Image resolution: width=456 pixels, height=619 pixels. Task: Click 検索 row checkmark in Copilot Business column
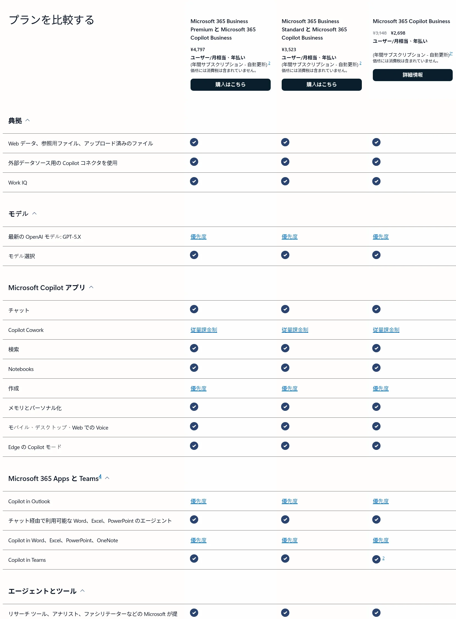[376, 348]
